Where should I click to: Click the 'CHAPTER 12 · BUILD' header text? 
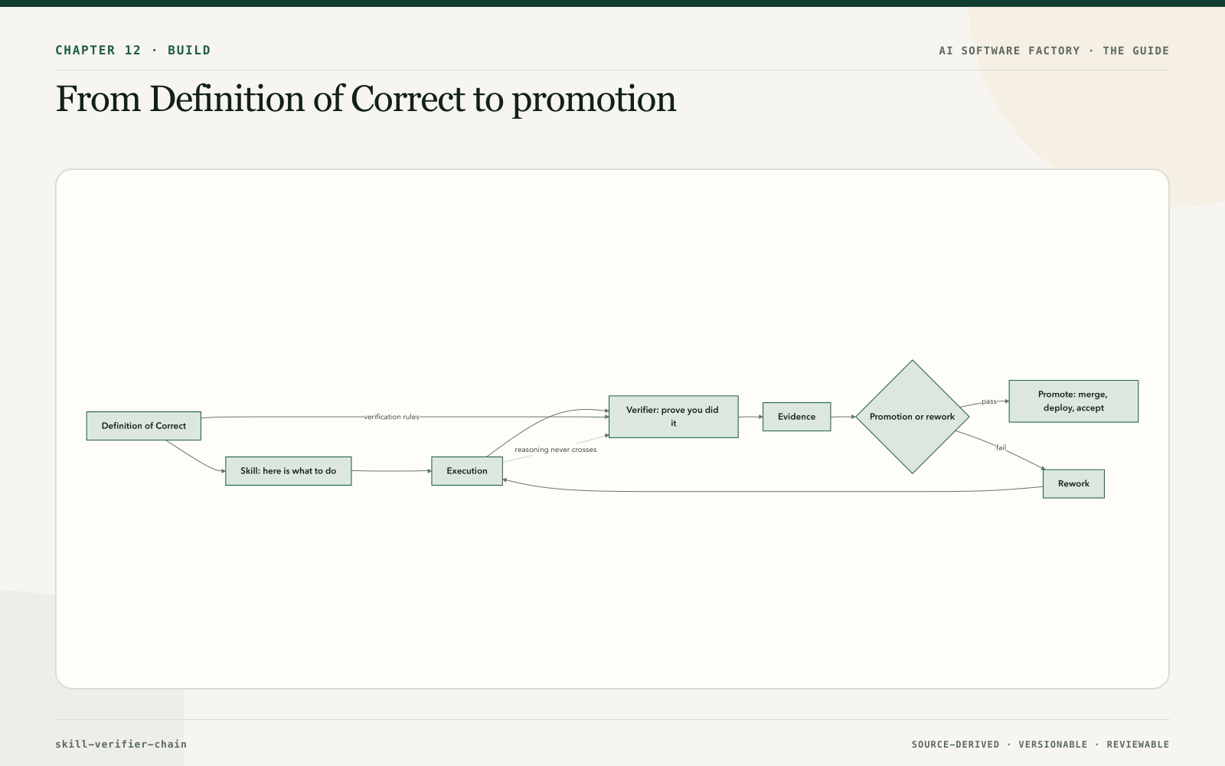[133, 51]
